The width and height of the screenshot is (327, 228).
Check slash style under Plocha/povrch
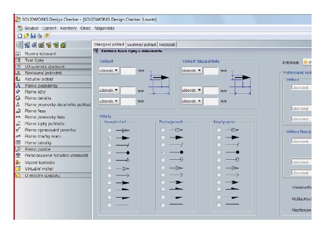pos(163,144)
